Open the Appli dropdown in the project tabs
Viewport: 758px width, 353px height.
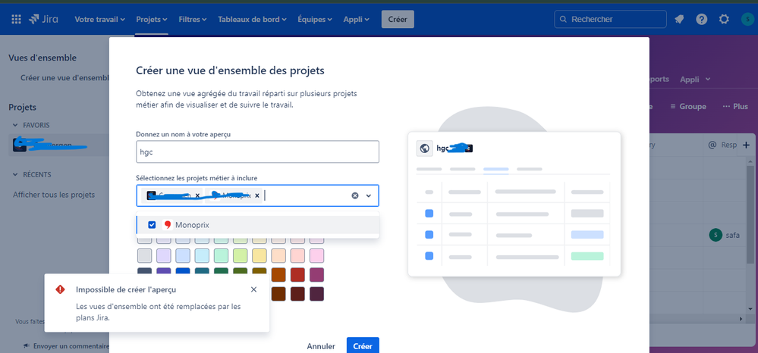coord(695,79)
